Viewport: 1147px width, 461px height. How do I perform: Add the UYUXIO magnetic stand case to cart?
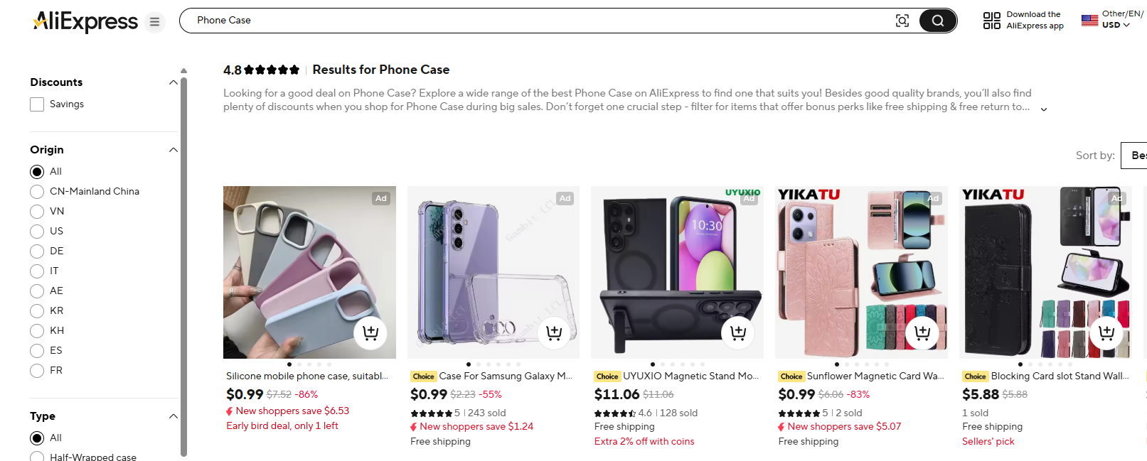pyautogui.click(x=737, y=332)
